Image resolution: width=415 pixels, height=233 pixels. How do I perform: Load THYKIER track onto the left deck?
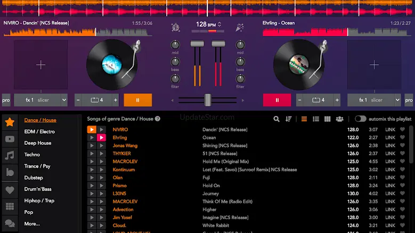click(92, 154)
